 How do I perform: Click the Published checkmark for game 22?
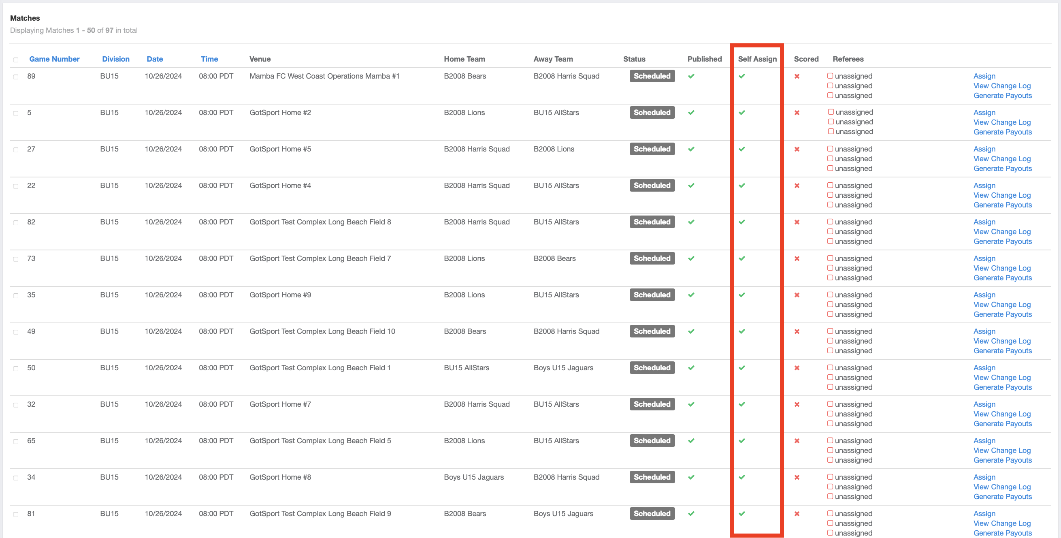tap(691, 186)
